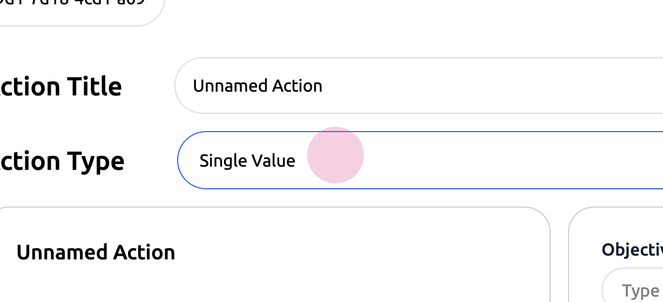The width and height of the screenshot is (663, 302).
Task: Click the Objective panel card
Action: (x=615, y=226)
